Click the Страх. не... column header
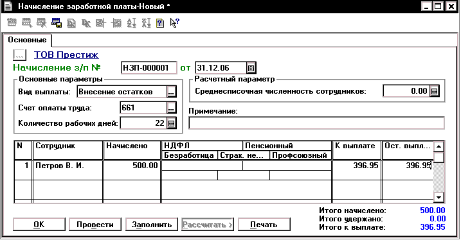The image size is (461, 240). point(244,155)
